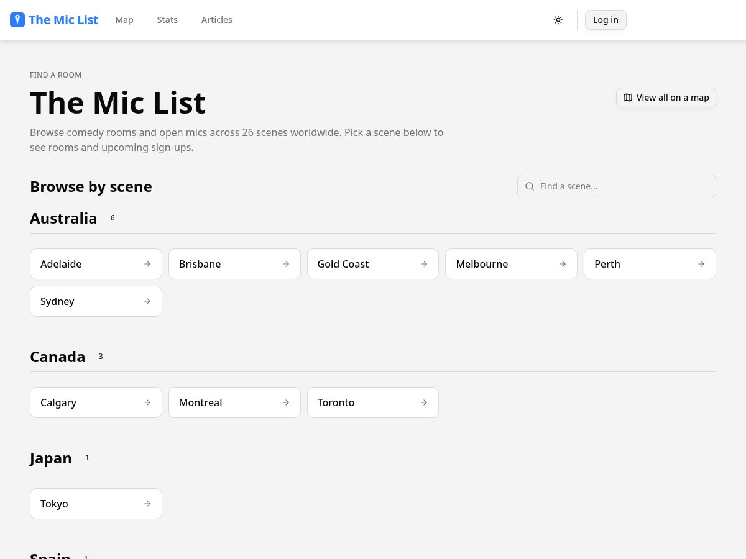Viewport: 746px width, 559px height.
Task: Click the large The Mic List page title
Action: click(x=118, y=102)
